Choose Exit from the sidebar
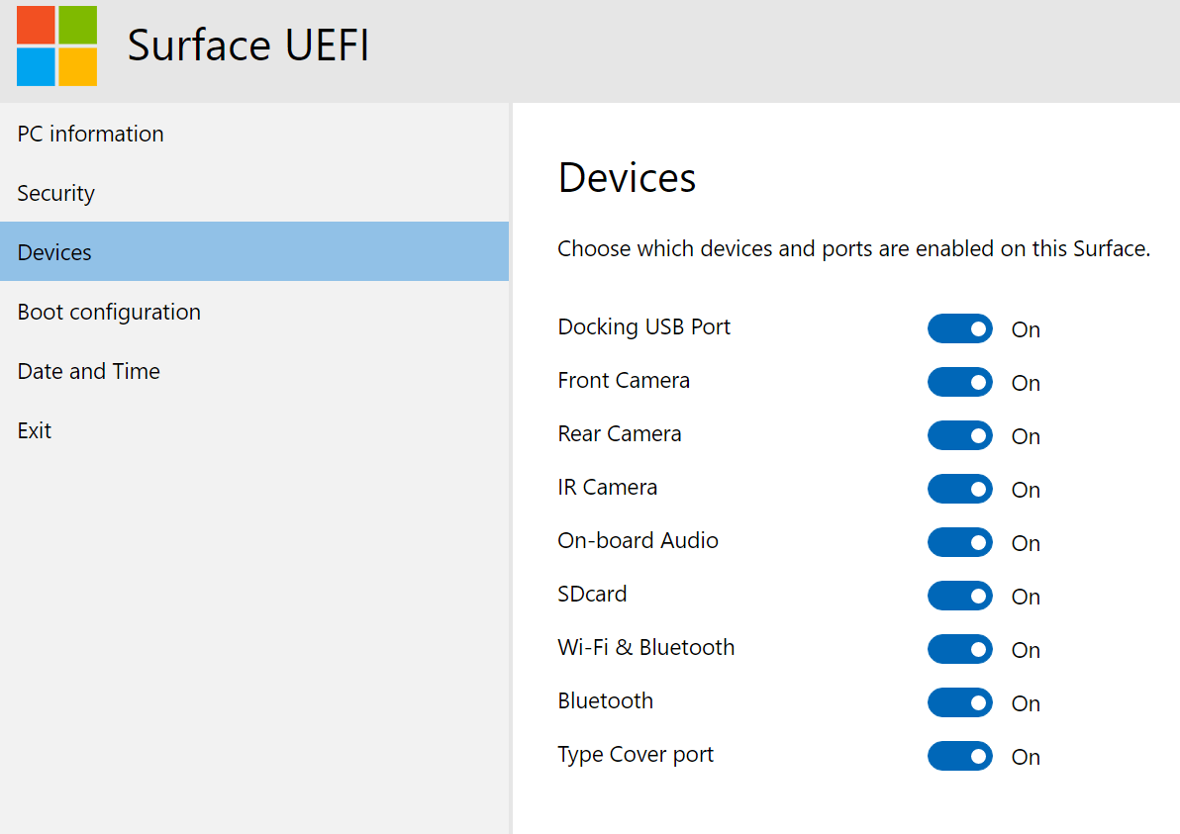The height and width of the screenshot is (834, 1180). pyautogui.click(x=35, y=430)
